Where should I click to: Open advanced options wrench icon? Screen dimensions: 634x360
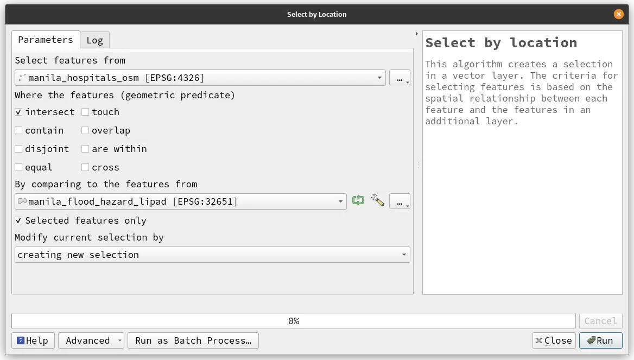coord(377,201)
